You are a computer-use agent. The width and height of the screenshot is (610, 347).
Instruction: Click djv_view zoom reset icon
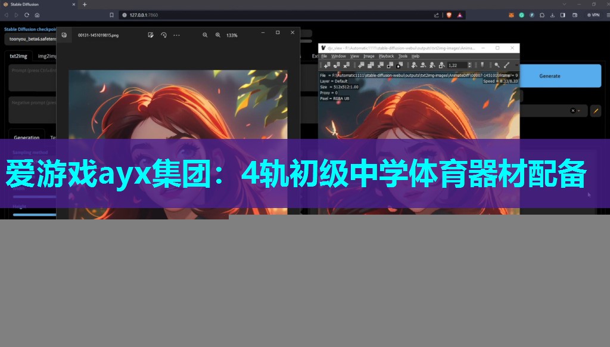[432, 65]
